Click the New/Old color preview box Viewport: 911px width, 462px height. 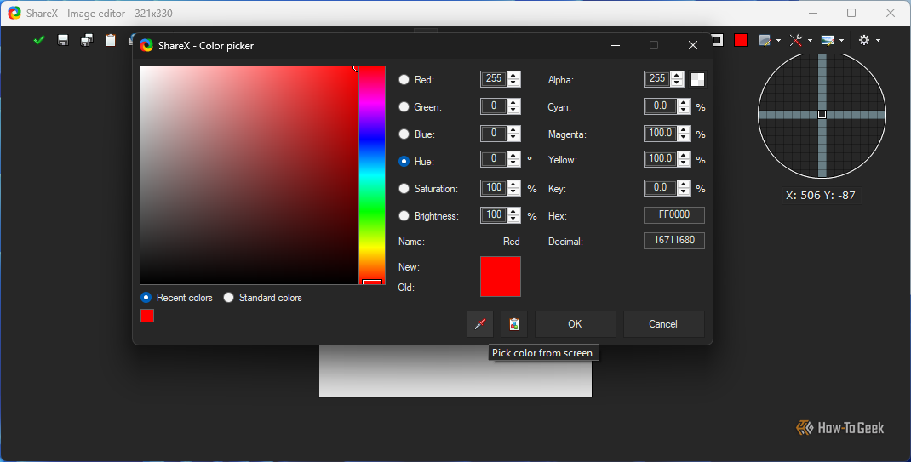[x=501, y=277]
